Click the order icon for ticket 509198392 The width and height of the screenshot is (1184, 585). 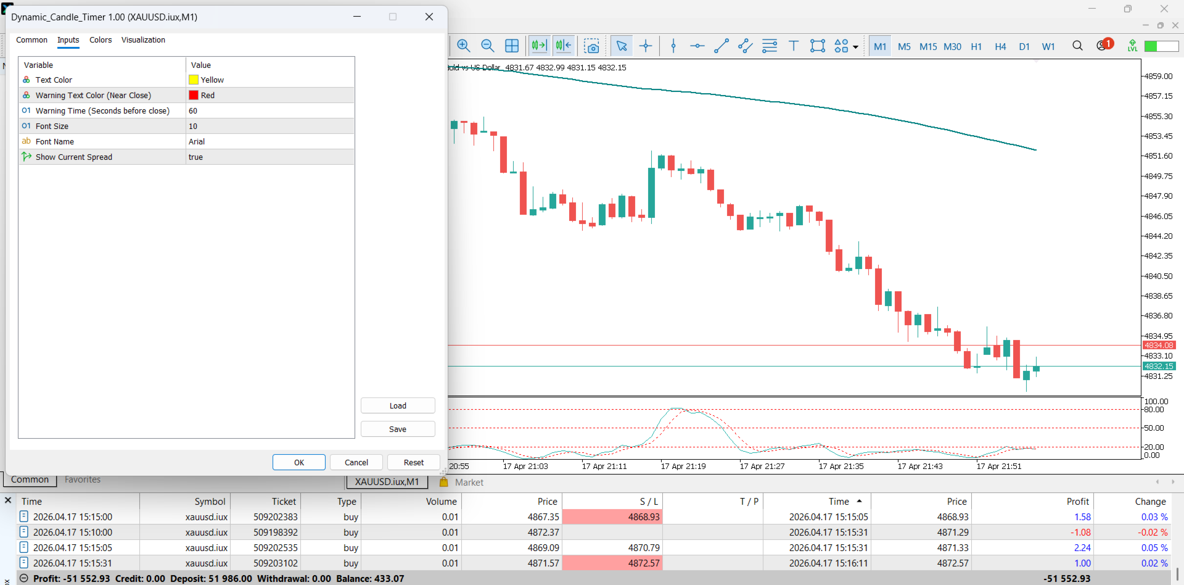point(24,532)
